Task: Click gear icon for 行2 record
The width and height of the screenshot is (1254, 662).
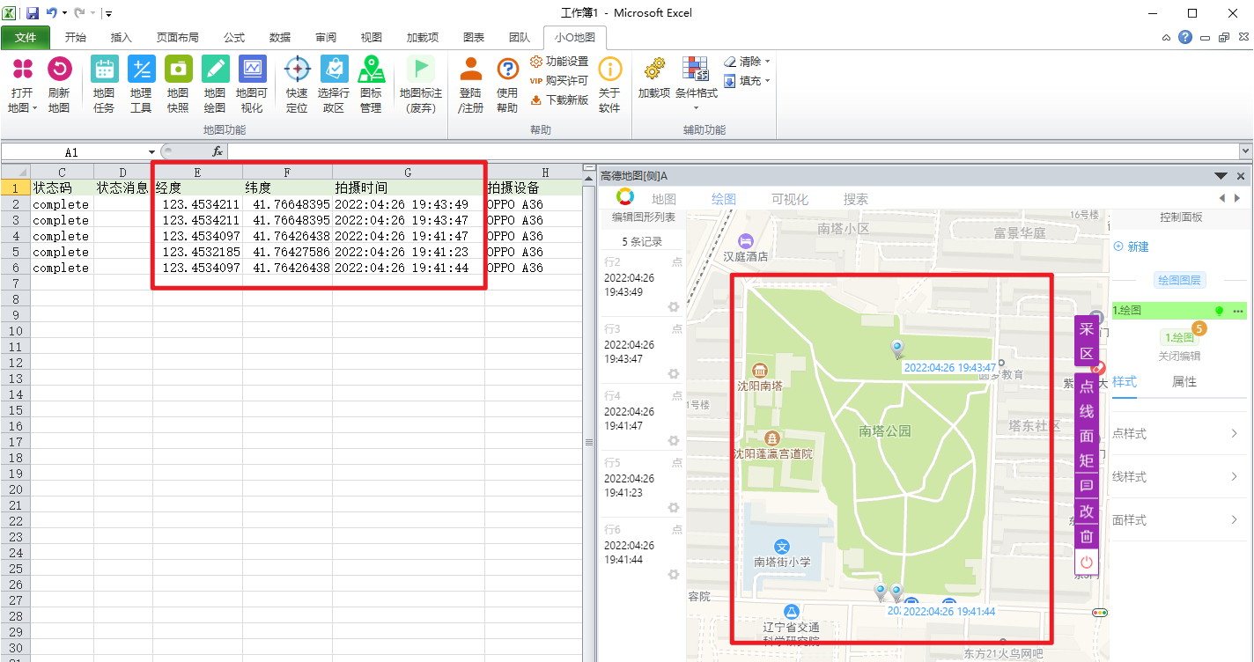Action: click(x=674, y=307)
